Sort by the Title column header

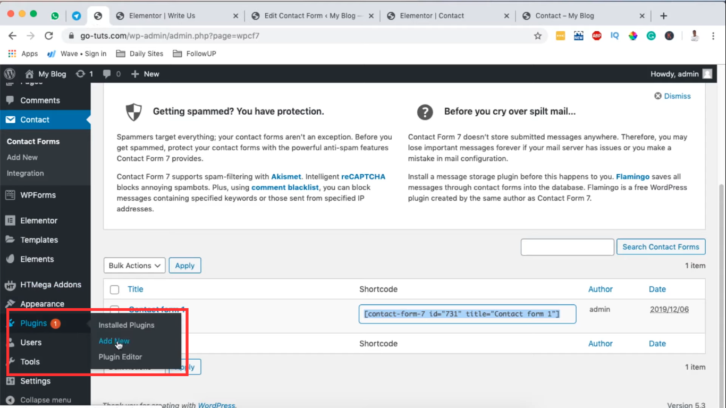coord(136,289)
